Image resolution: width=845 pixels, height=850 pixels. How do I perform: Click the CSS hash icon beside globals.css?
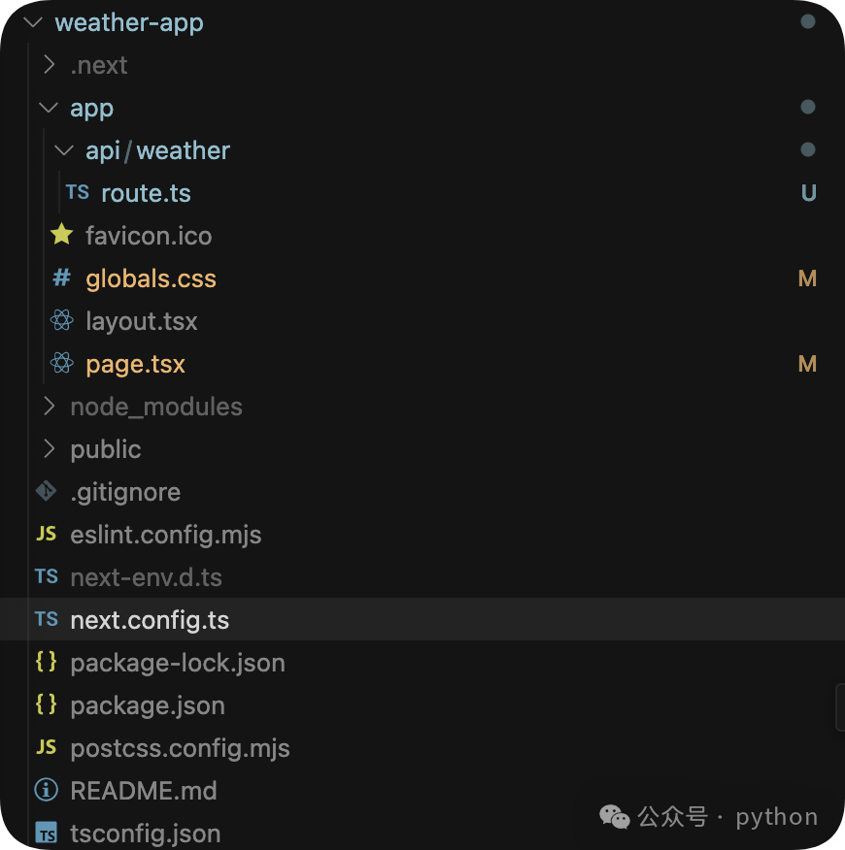pos(61,278)
